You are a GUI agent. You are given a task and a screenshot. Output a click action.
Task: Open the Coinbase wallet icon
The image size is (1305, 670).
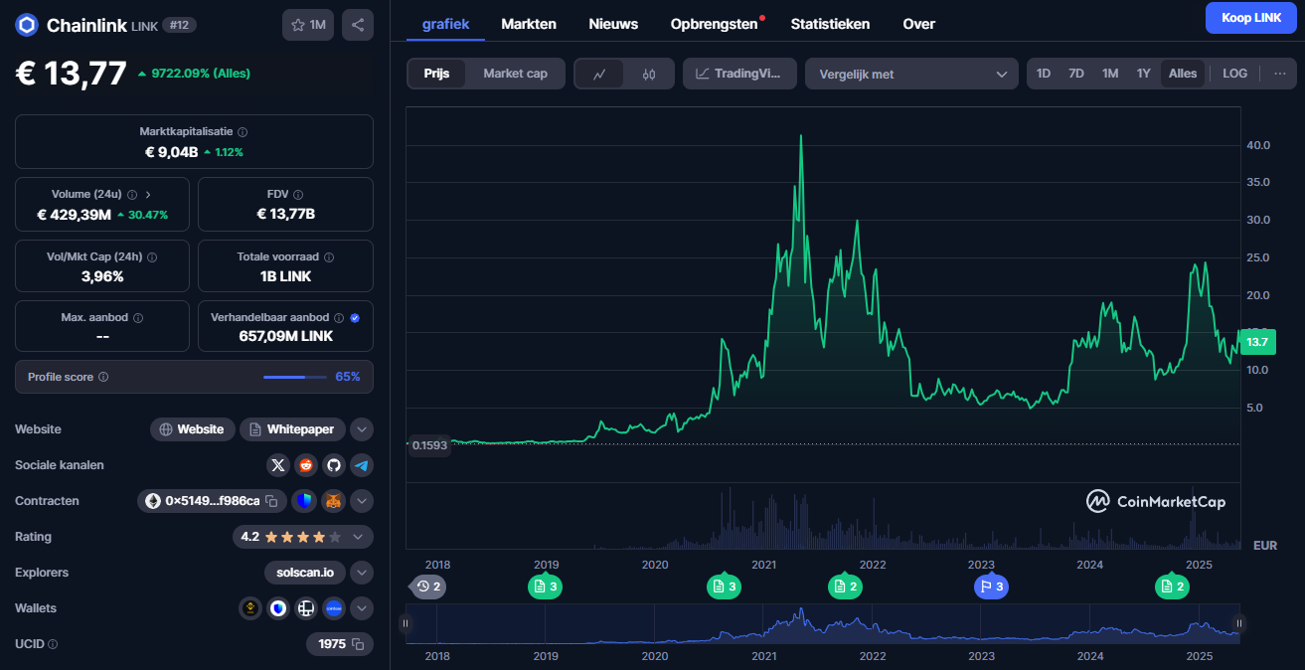(x=334, y=608)
